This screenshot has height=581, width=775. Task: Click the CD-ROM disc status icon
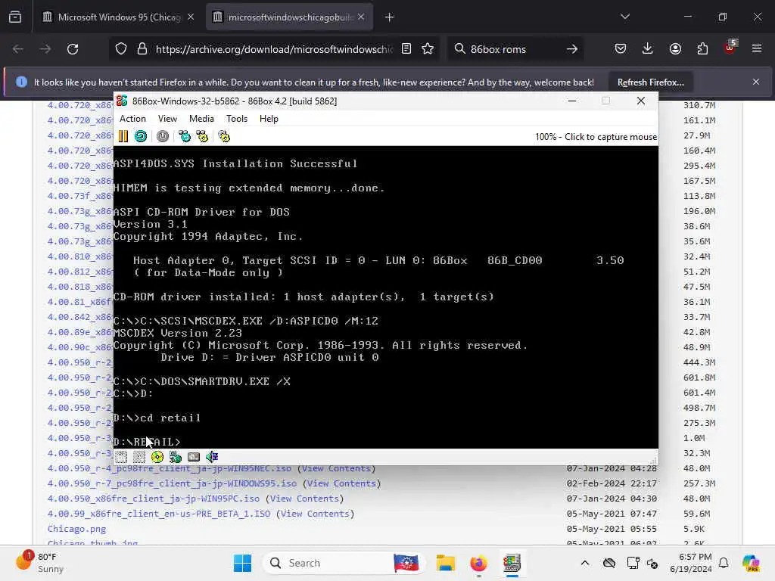157,457
